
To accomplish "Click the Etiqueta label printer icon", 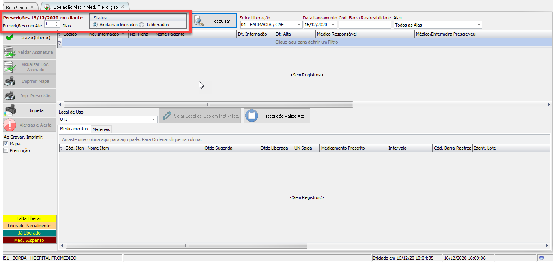I will pos(10,110).
